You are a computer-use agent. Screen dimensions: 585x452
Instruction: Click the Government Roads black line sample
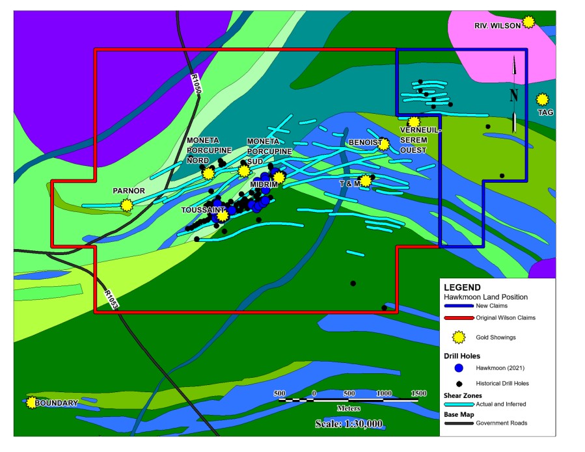pyautogui.click(x=459, y=423)
